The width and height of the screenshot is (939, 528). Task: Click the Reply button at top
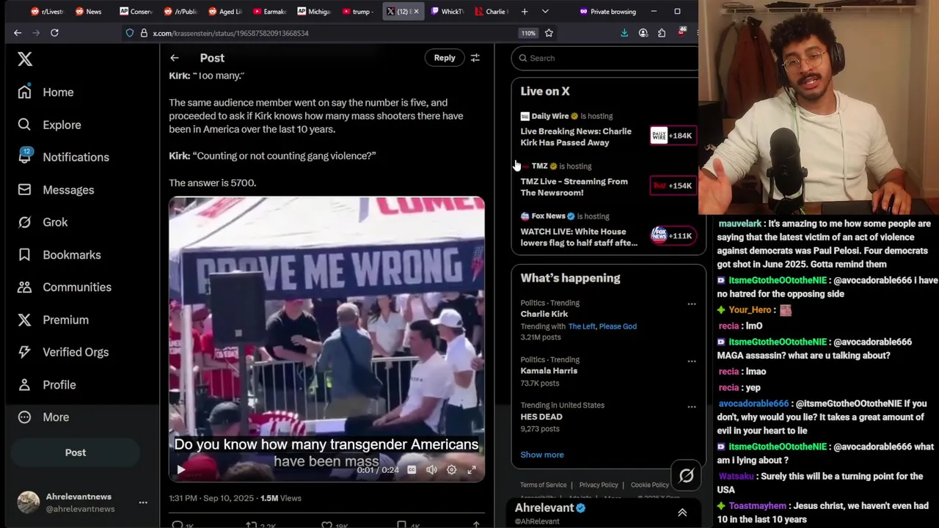point(445,58)
